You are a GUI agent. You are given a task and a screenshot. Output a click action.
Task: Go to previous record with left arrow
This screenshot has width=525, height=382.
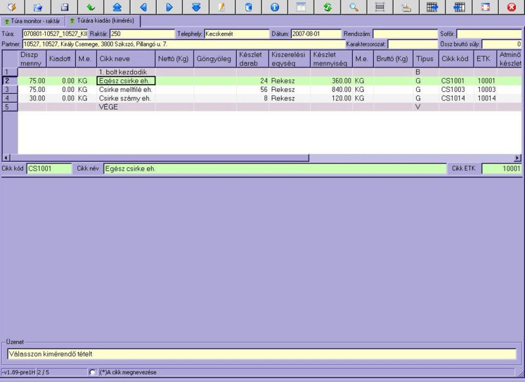pyautogui.click(x=143, y=7)
